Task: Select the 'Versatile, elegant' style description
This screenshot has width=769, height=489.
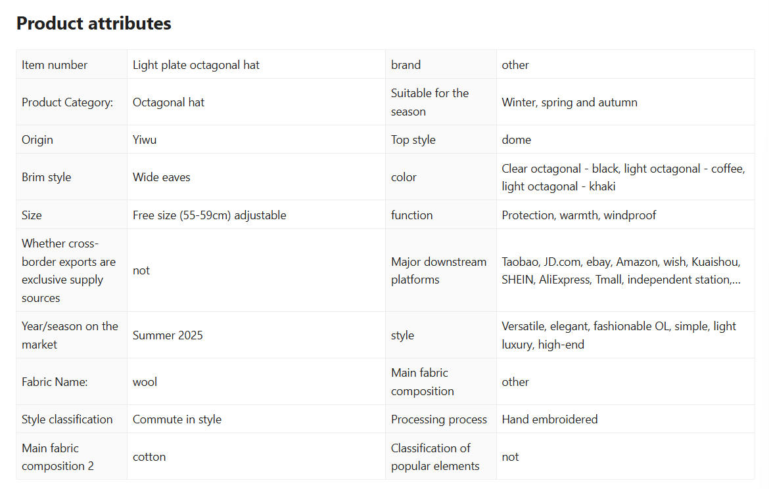Action: click(x=618, y=335)
